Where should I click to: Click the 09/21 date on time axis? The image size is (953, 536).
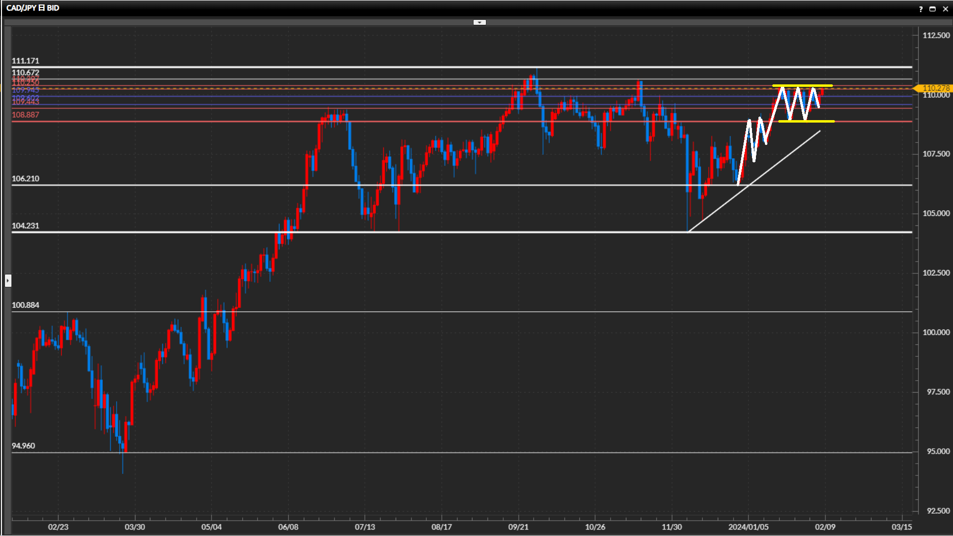coord(518,527)
